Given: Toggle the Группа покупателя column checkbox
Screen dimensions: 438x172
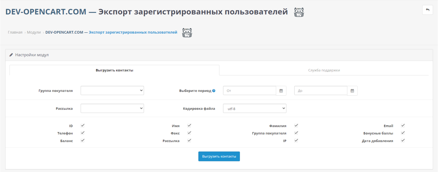Looking at the screenshot, I should tap(296, 133).
